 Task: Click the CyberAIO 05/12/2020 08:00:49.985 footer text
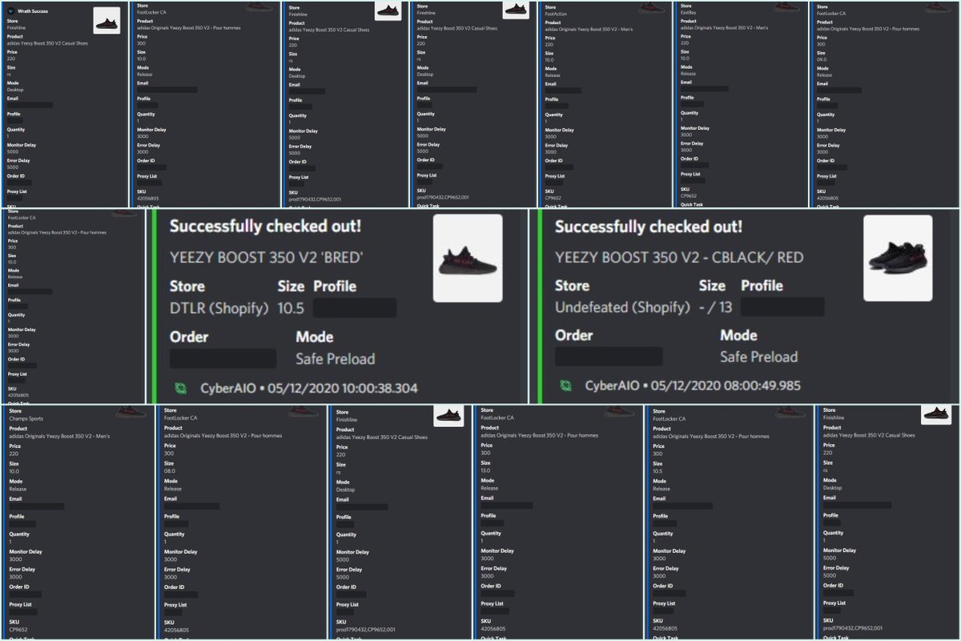pyautogui.click(x=693, y=385)
